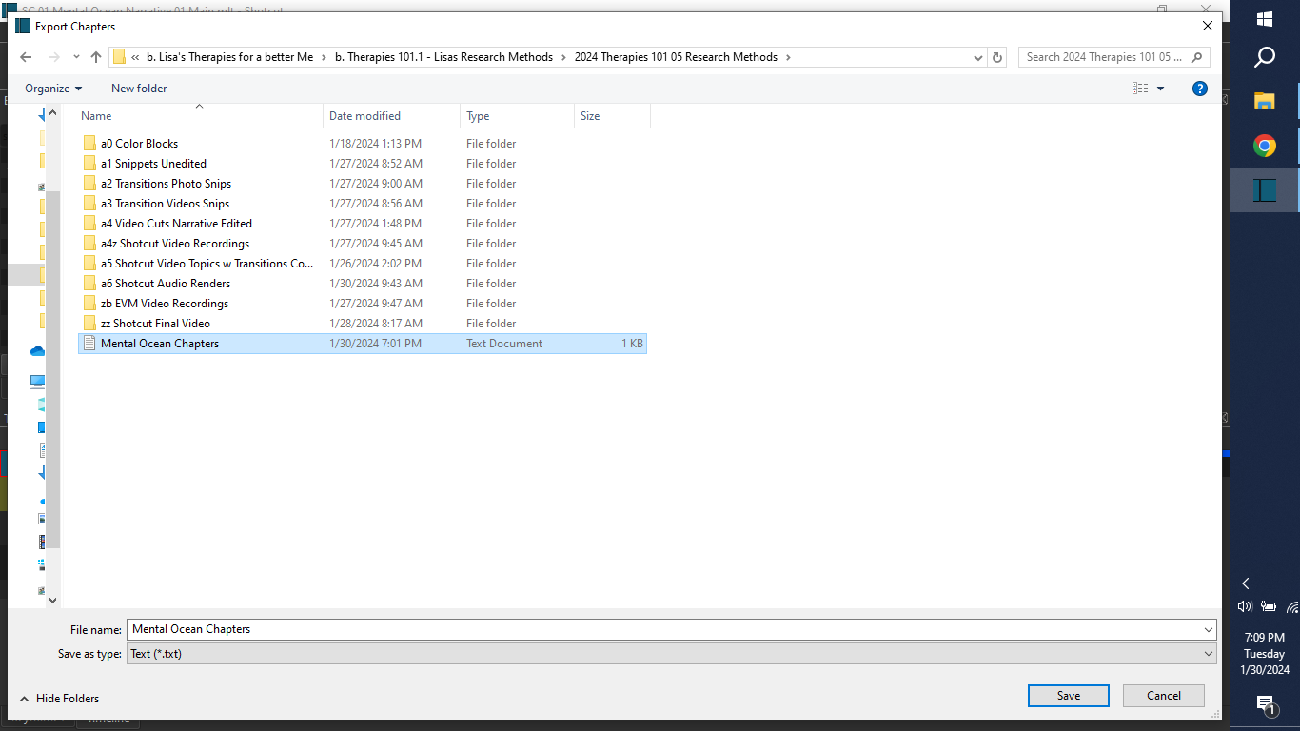Collapse the pane with Hide Folders
The width and height of the screenshot is (1300, 731).
[59, 699]
